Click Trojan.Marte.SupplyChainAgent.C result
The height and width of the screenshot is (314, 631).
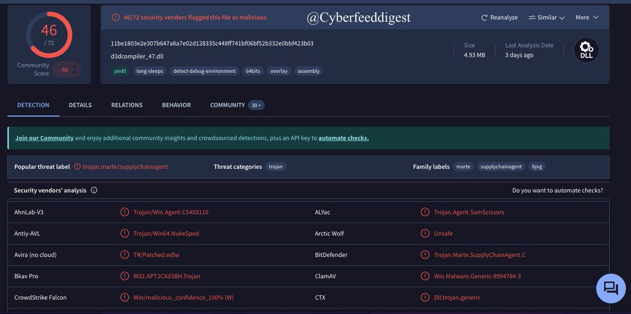tap(480, 255)
